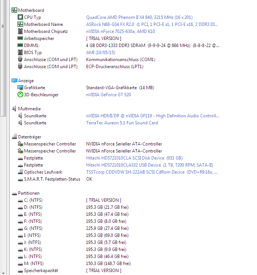Click the USB Device Festplatte icon
This screenshot has height=275, width=257.
click(x=20, y=166)
